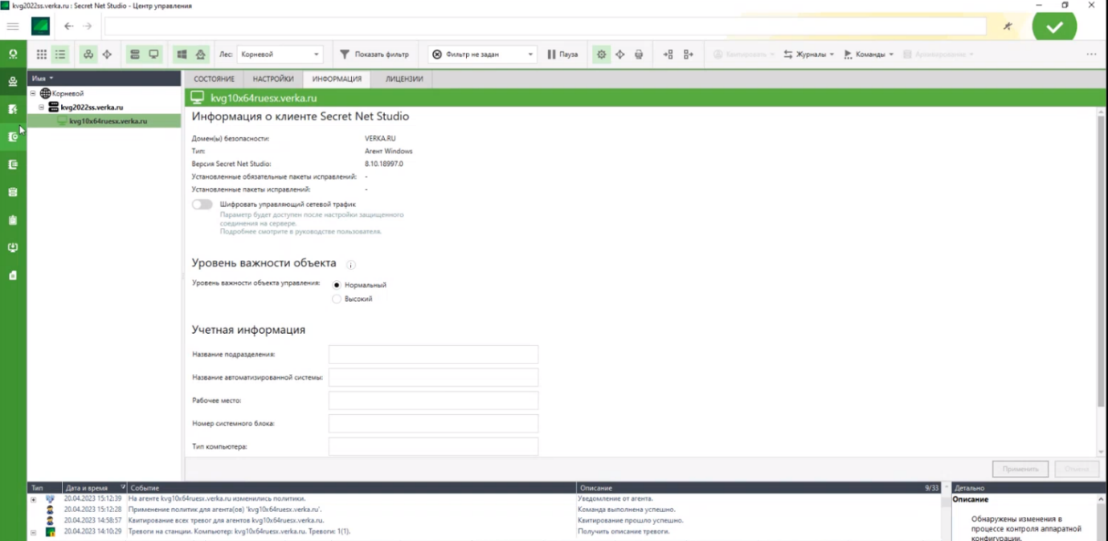This screenshot has width=1108, height=541.
Task: Toggle the Windows agents icon
Action: coord(182,55)
